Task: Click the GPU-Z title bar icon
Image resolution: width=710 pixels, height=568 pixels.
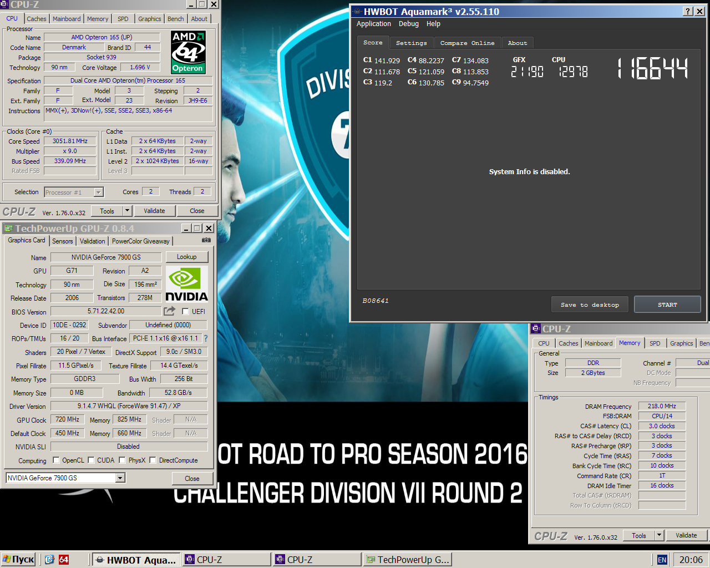Action: click(x=8, y=229)
